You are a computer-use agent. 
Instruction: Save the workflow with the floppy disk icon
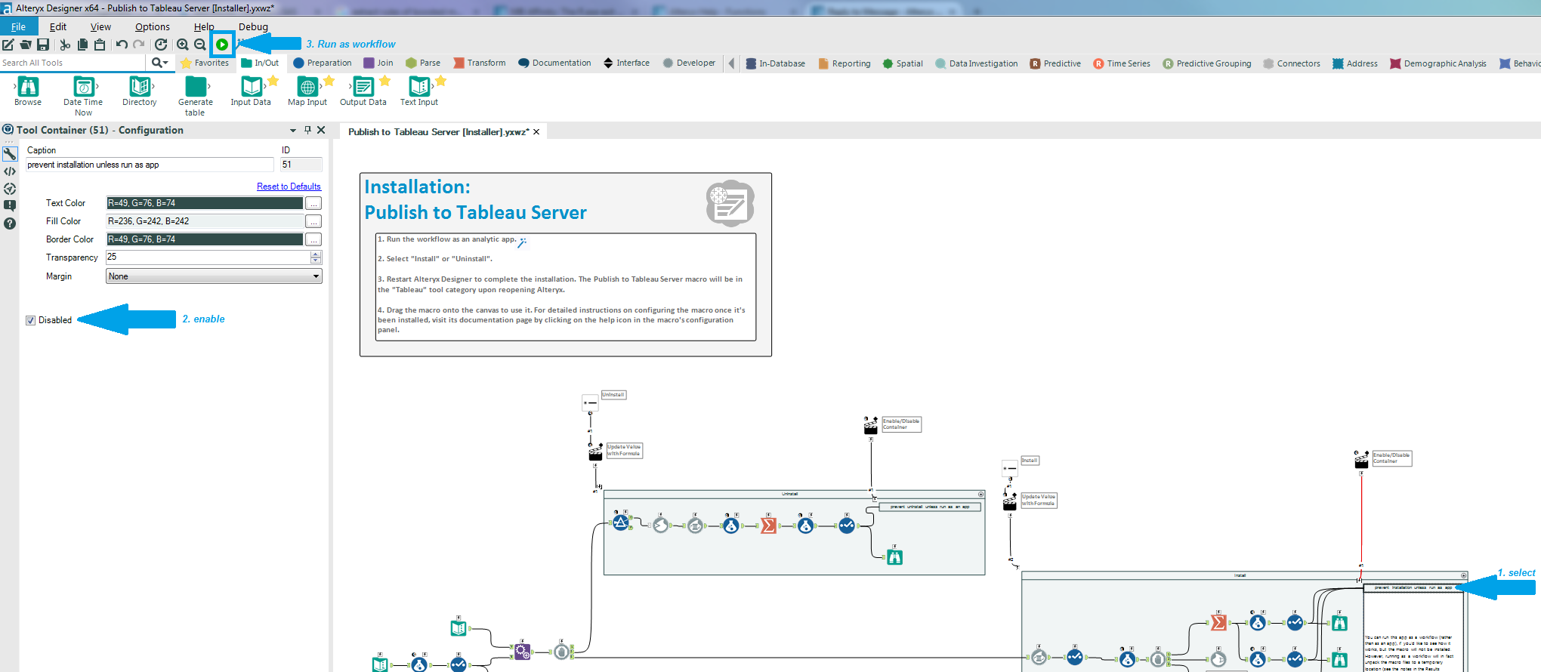[x=43, y=45]
